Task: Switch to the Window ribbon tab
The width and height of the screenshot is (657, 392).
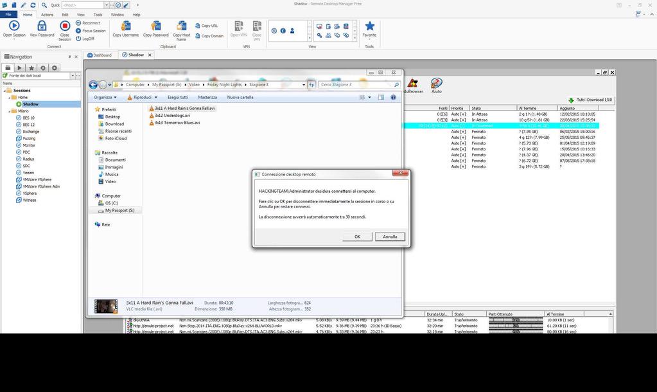Action: [x=118, y=15]
